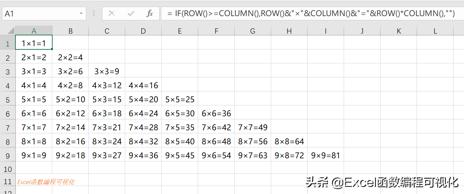Open the Insert Function fx icon
The height and width of the screenshot is (194, 464).
point(149,14)
